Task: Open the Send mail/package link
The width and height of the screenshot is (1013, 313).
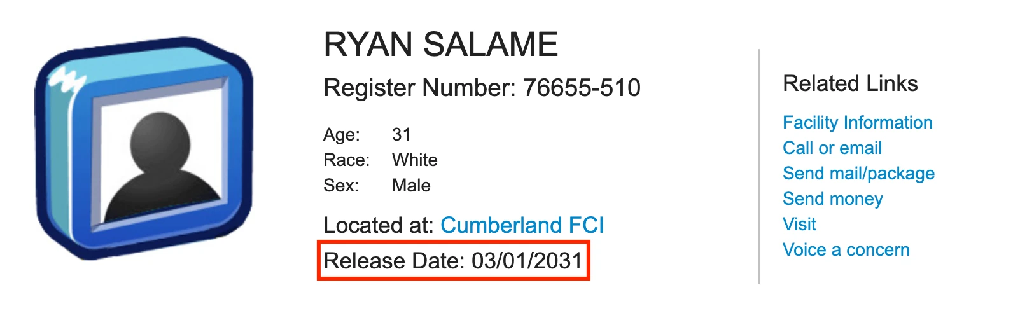Action: 859,174
